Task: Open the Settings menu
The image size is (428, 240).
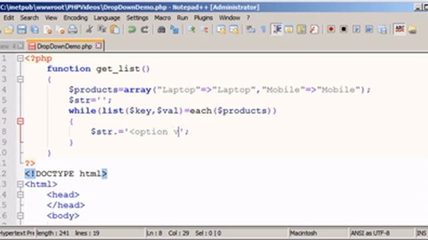Action: coord(137,18)
